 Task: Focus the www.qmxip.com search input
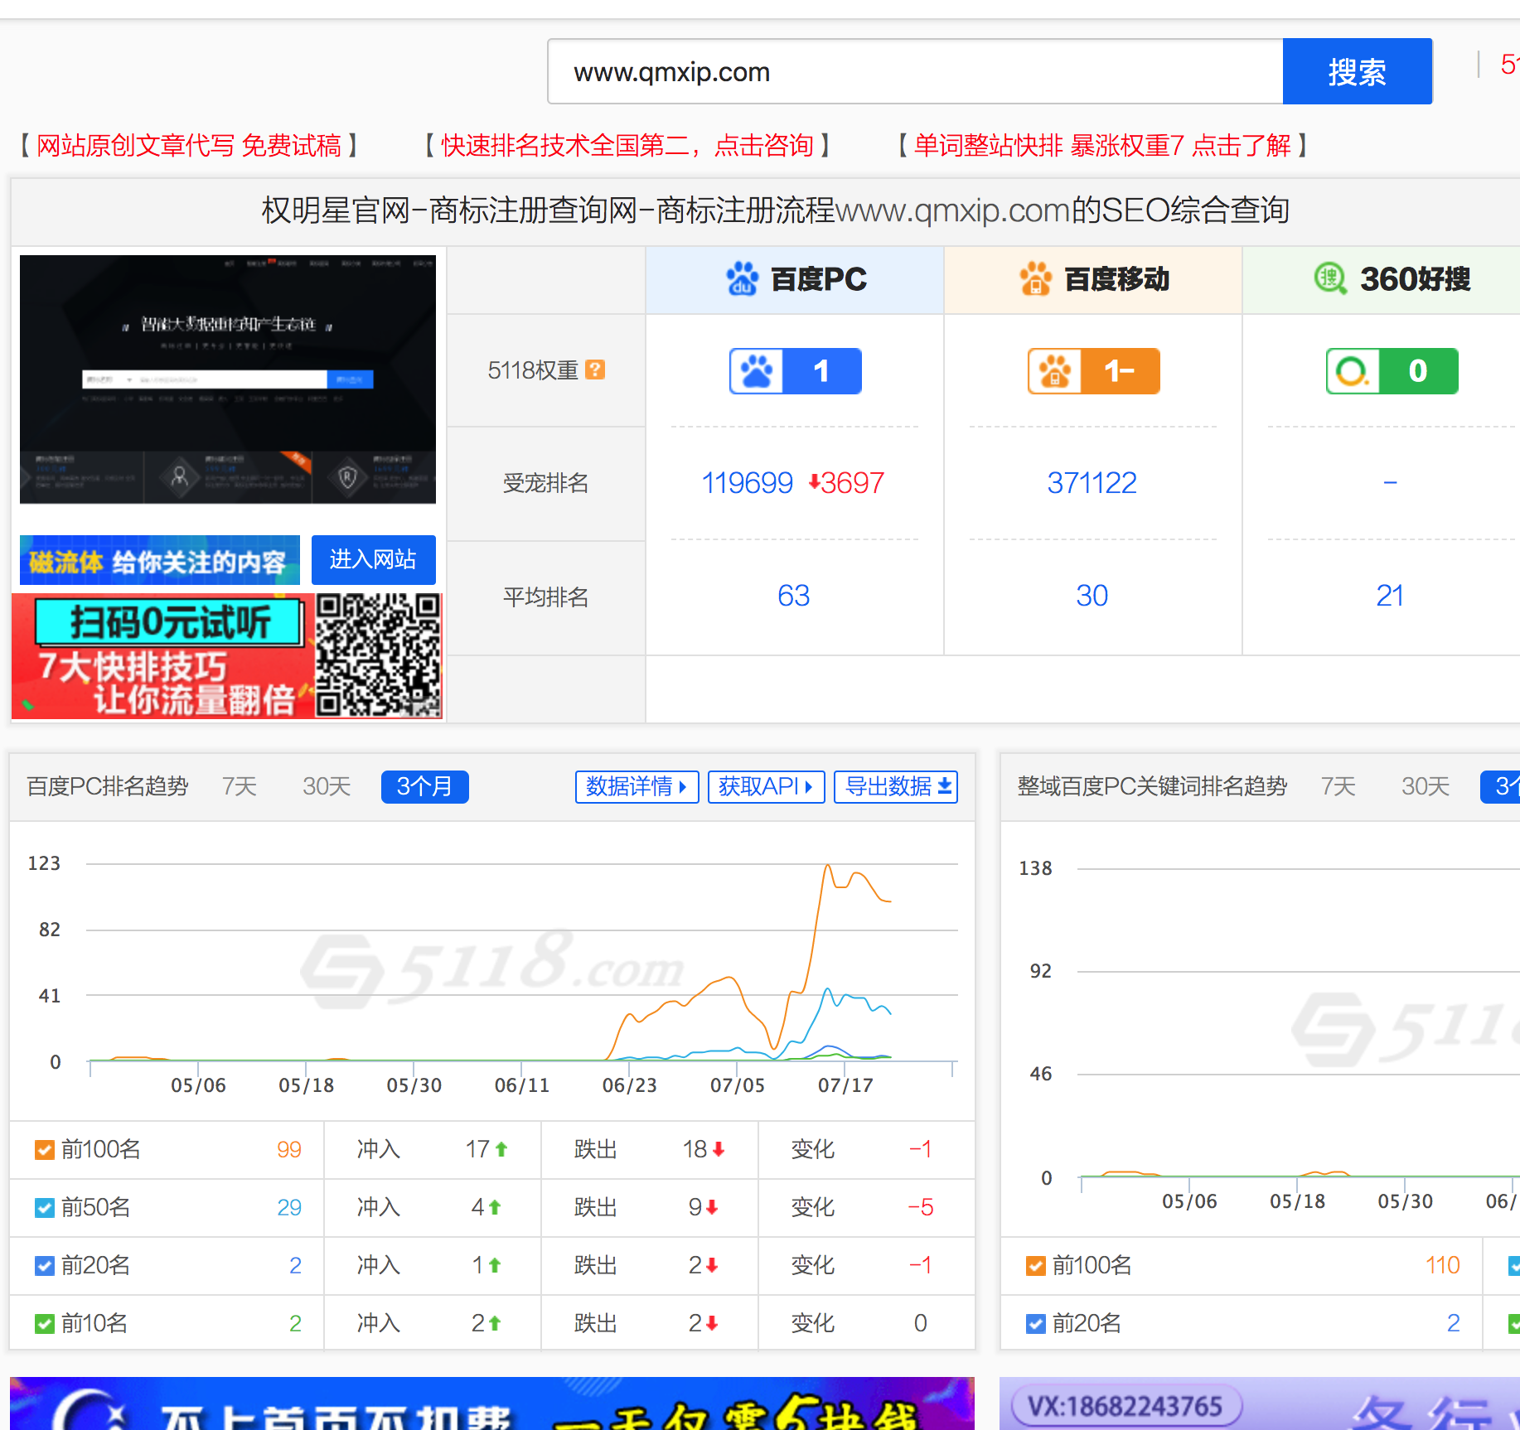[915, 72]
